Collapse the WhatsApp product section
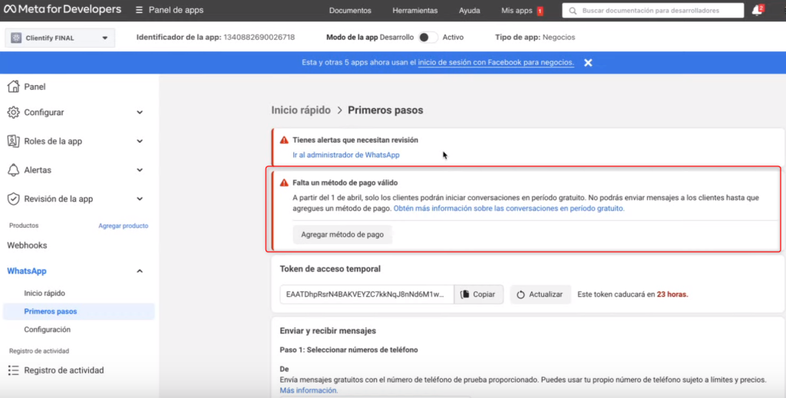The height and width of the screenshot is (398, 786). click(140, 271)
